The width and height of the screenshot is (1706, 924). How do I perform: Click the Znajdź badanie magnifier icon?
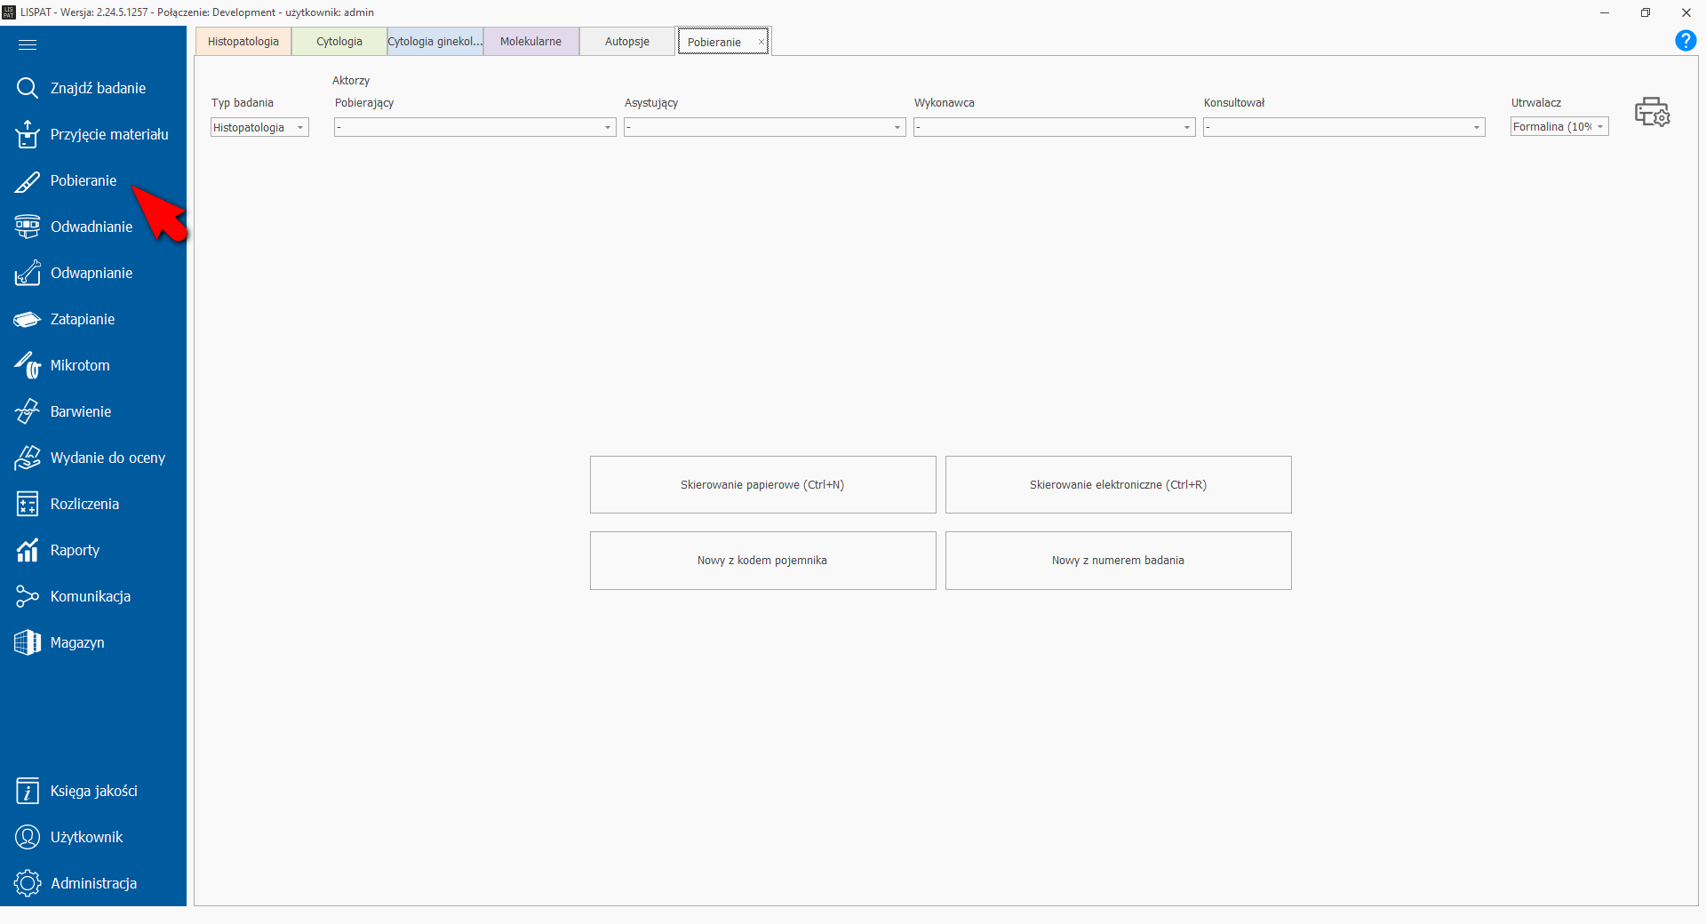(x=28, y=88)
